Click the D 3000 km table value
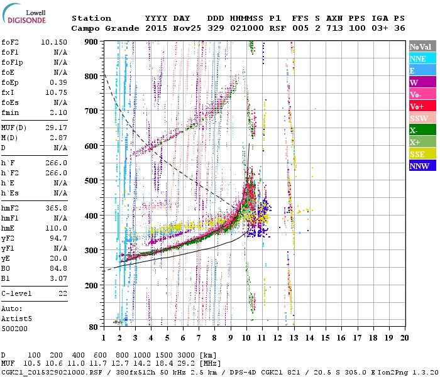This screenshot has height=377, width=440. point(186,355)
